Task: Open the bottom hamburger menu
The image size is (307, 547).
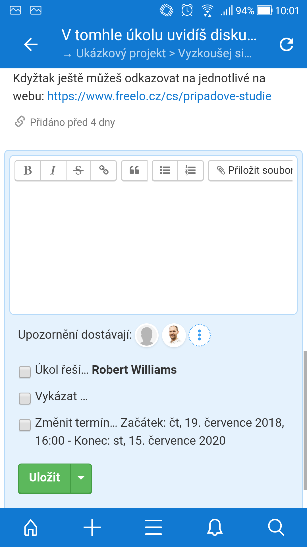Action: coord(153,527)
